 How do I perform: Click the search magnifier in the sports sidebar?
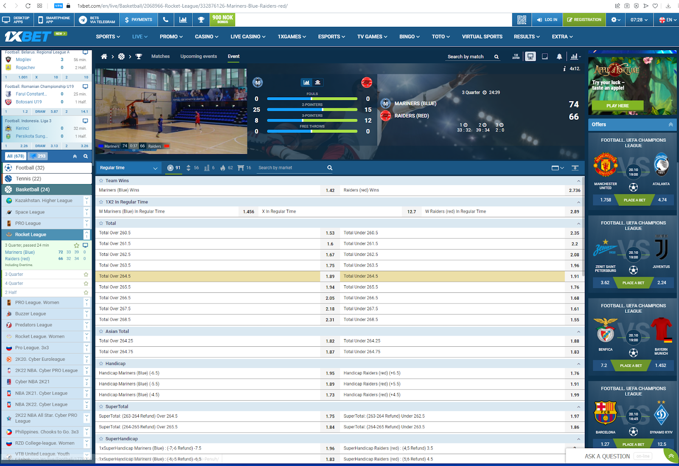pos(86,156)
